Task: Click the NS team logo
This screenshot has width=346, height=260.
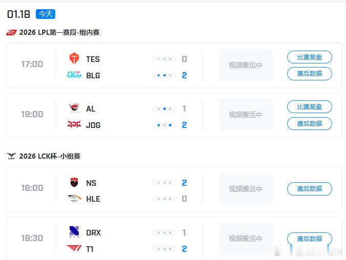Action: (x=74, y=183)
